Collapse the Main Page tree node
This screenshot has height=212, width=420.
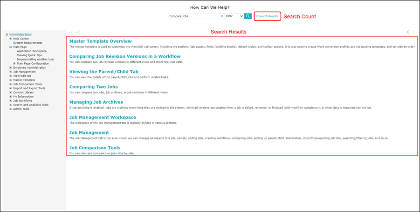click(11, 47)
